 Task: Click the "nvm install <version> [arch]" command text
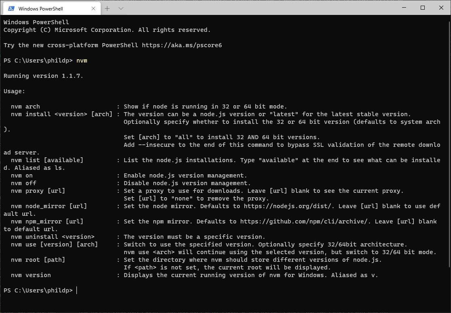pos(61,114)
